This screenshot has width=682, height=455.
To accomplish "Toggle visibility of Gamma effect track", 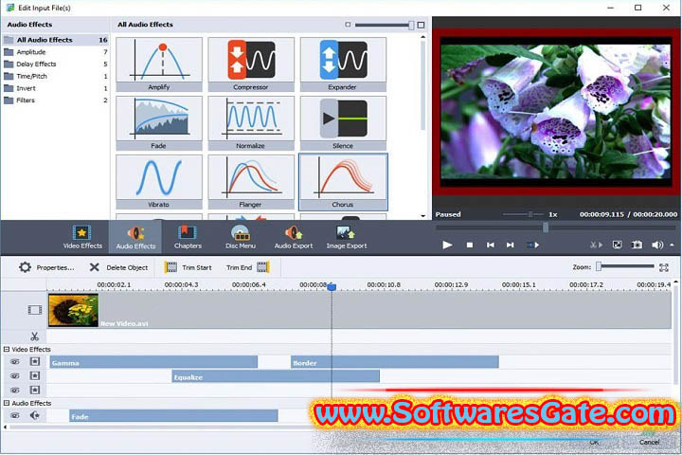I will [15, 362].
